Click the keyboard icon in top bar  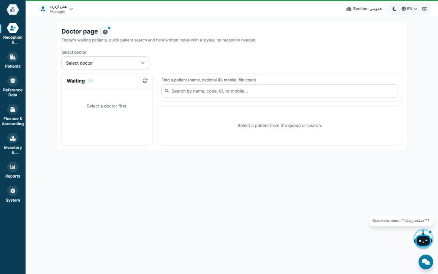[x=424, y=9]
